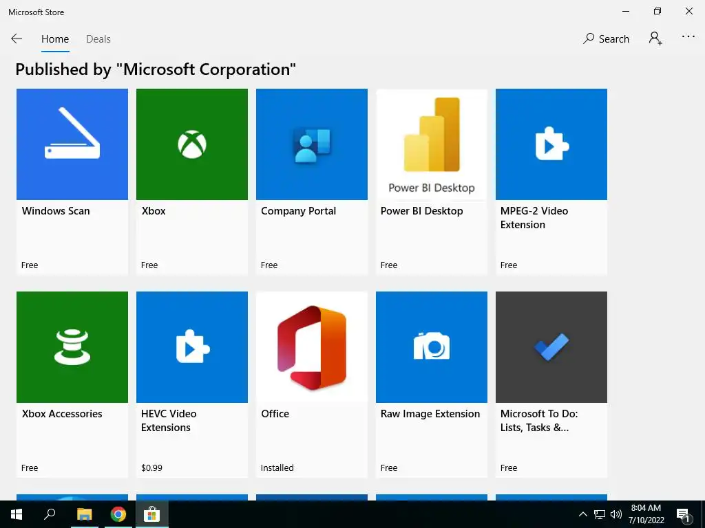Click the HEVC Video Extensions title text
The width and height of the screenshot is (705, 528).
[169, 421]
